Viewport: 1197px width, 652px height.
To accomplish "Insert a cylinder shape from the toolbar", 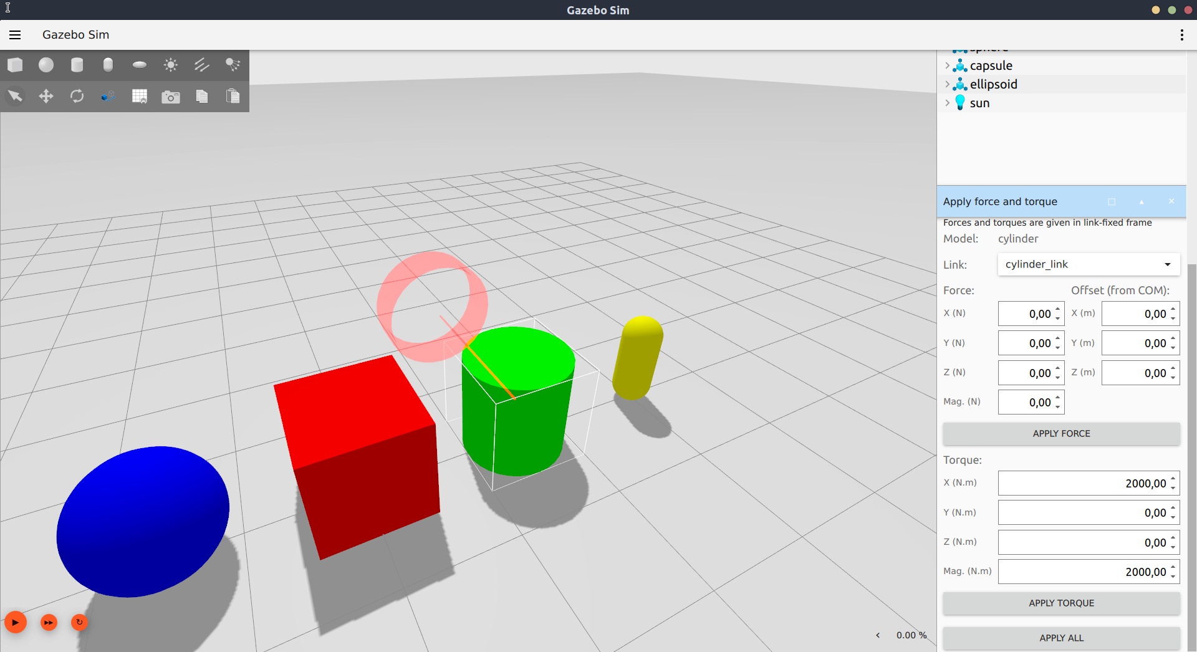I will (77, 65).
